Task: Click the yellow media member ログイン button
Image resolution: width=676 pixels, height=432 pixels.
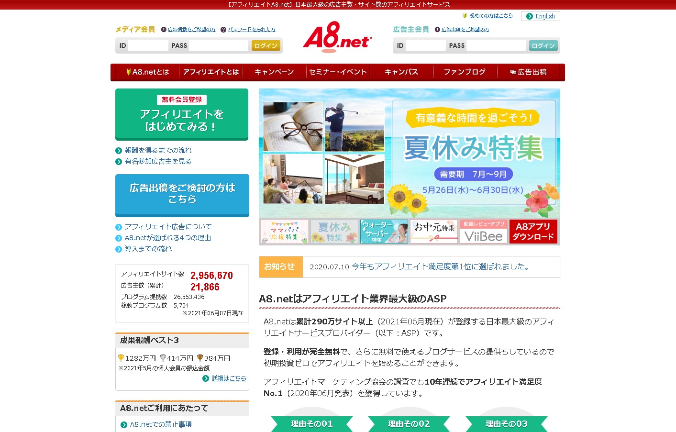Action: [x=266, y=45]
